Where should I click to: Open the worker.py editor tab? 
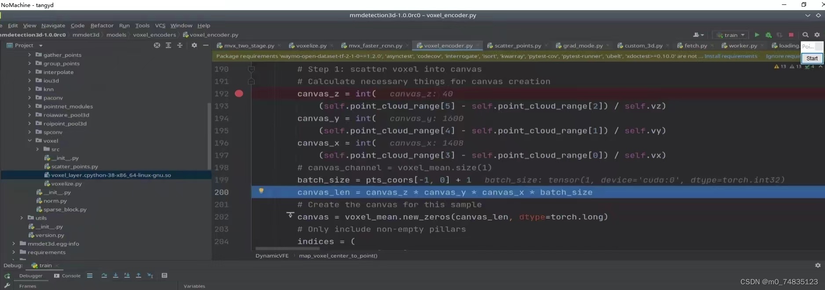click(743, 46)
